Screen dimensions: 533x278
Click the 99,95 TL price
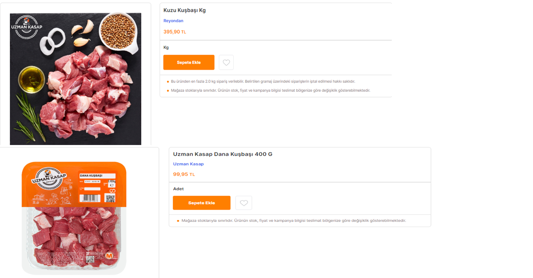pyautogui.click(x=184, y=174)
